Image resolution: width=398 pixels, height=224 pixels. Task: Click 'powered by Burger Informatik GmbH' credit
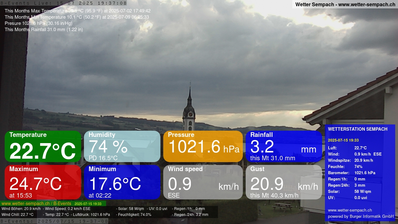pos(361,217)
